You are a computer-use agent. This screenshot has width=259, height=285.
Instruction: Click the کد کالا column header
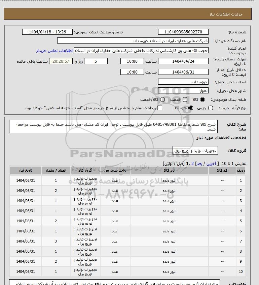point(222,170)
